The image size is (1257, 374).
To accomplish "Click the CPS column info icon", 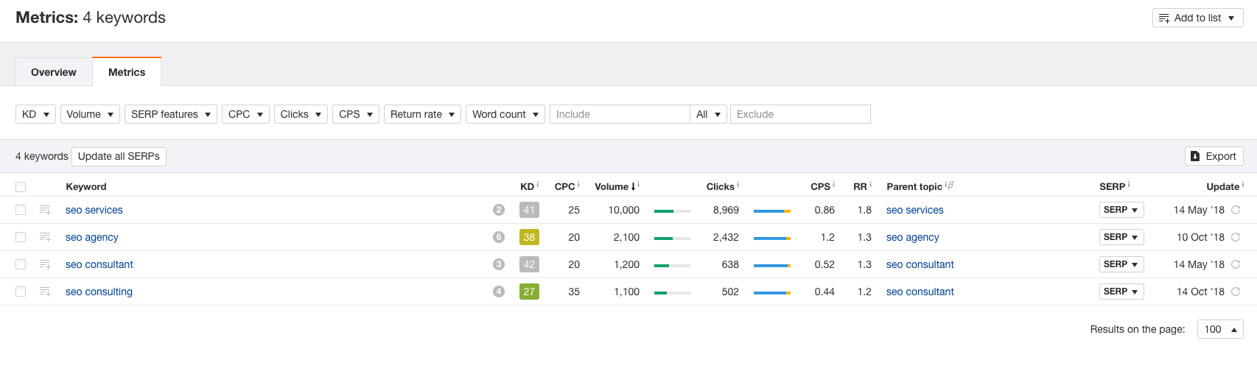I will (x=833, y=185).
